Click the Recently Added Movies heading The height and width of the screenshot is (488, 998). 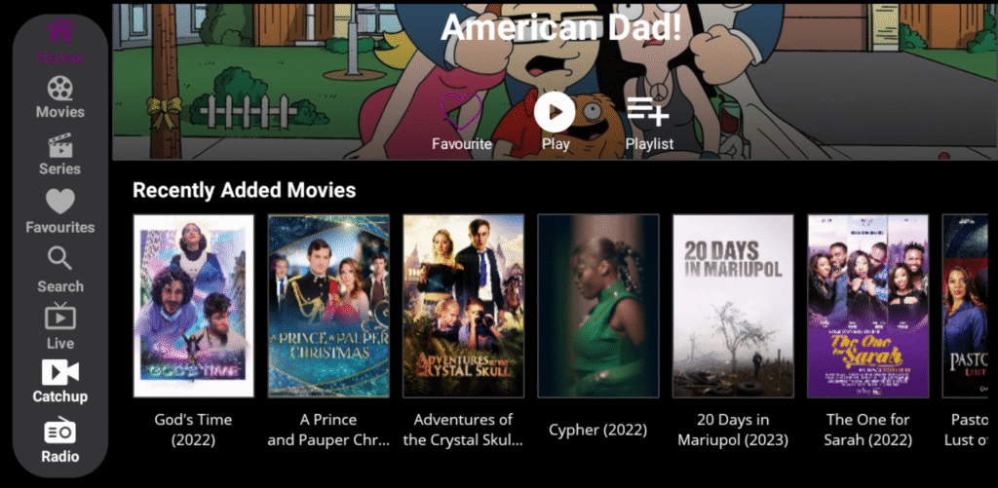tap(244, 190)
